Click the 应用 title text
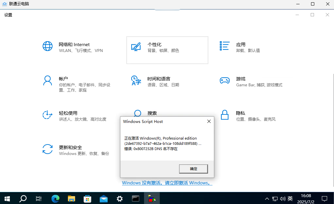Screen dimensions: 334x204 coord(241,44)
